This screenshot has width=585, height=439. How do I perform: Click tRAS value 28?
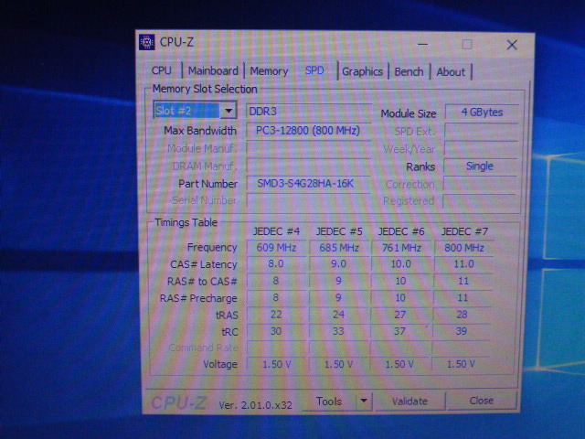pyautogui.click(x=463, y=315)
